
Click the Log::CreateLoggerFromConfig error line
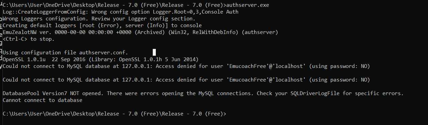(120, 12)
